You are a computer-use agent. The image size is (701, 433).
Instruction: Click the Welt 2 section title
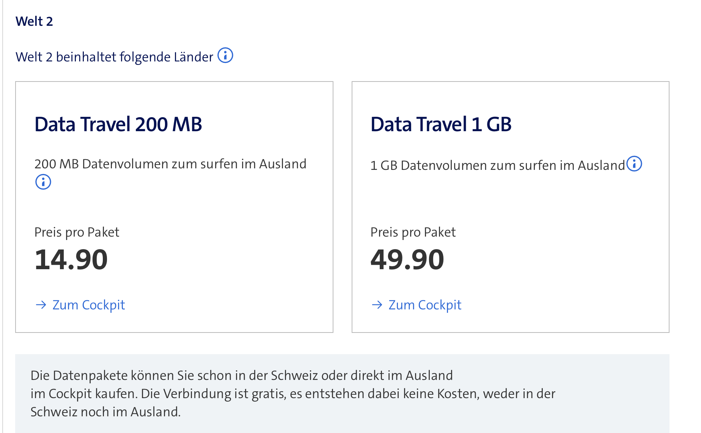[x=34, y=21]
